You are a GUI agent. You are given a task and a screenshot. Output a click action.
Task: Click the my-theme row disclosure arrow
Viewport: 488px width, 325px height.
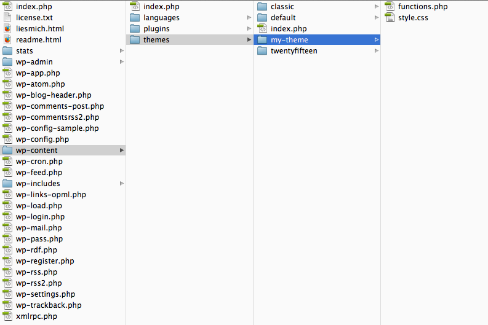click(x=376, y=39)
